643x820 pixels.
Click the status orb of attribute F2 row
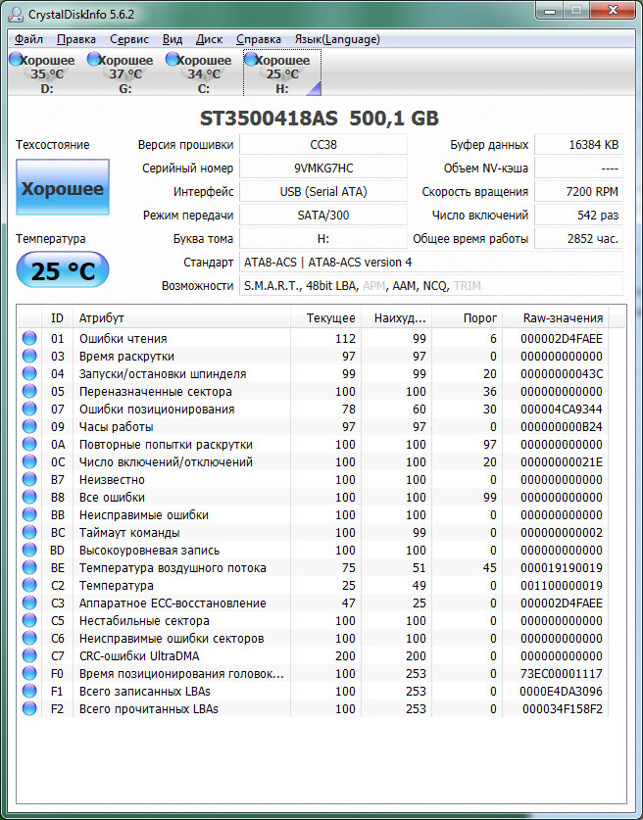click(29, 709)
